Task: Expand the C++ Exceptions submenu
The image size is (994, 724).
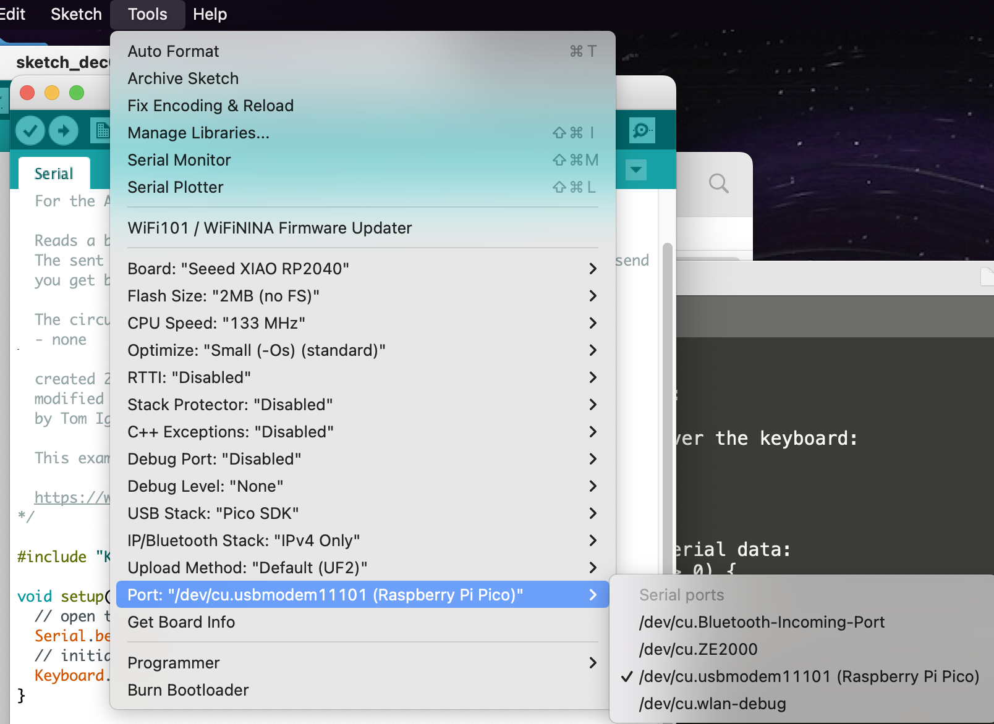Action: 362,432
